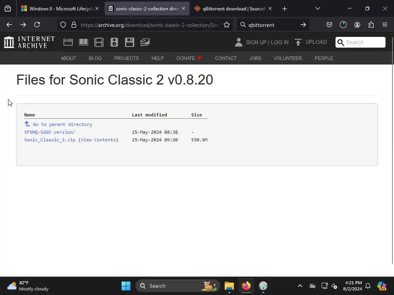Open tracking protection shield icon
This screenshot has width=394, height=295.
coord(63,25)
